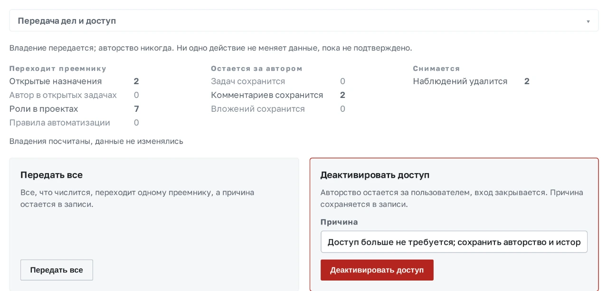
Task: Select the Наблюдений удалится label
Action: [460, 81]
